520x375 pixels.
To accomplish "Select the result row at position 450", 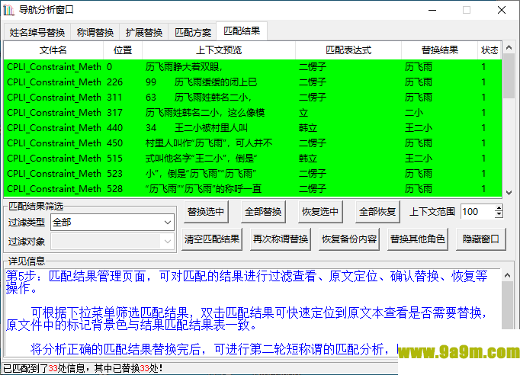I will pos(252,143).
